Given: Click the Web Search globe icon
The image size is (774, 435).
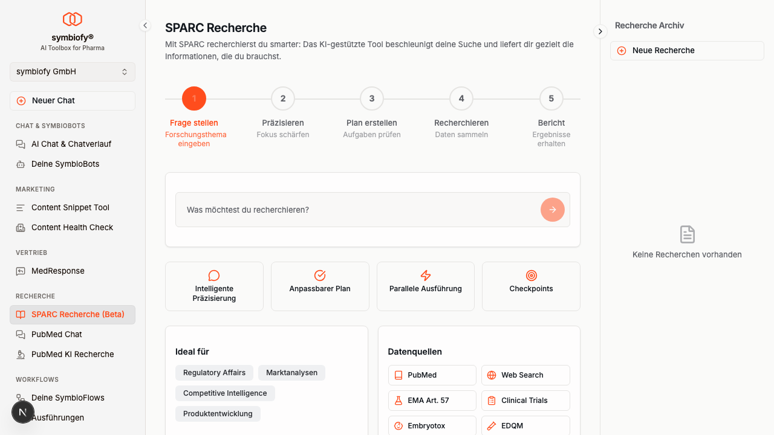Looking at the screenshot, I should [490, 375].
